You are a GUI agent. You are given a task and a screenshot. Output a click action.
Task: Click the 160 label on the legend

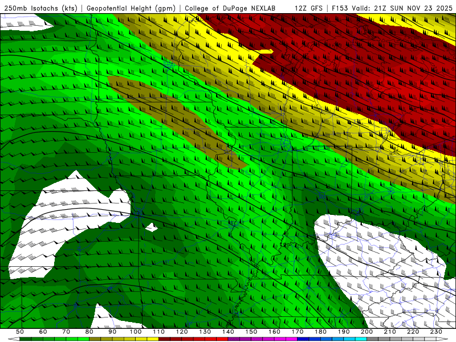click(274, 332)
